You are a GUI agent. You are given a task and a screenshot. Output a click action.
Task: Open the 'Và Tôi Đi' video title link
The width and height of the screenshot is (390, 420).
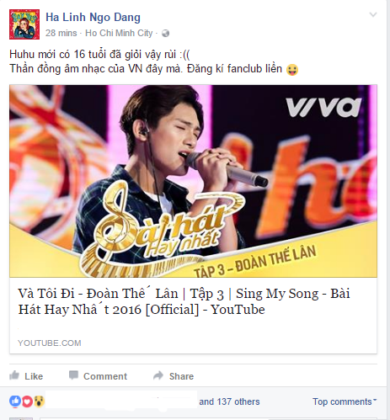tap(184, 301)
